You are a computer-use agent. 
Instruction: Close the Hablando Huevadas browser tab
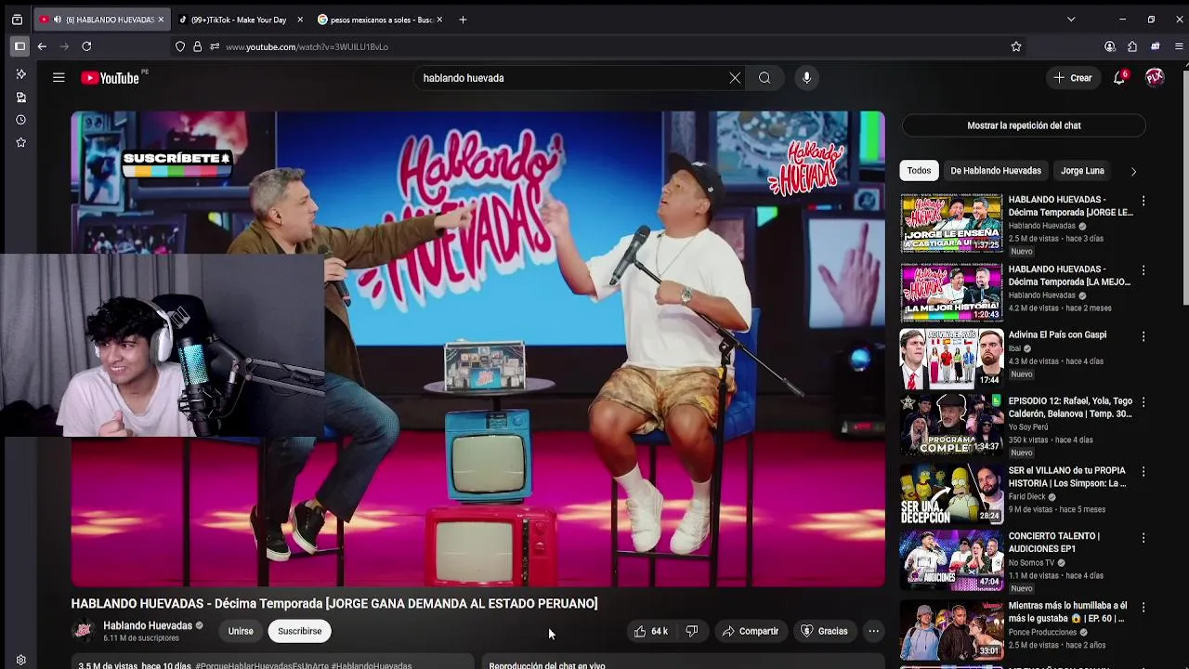[x=161, y=20]
